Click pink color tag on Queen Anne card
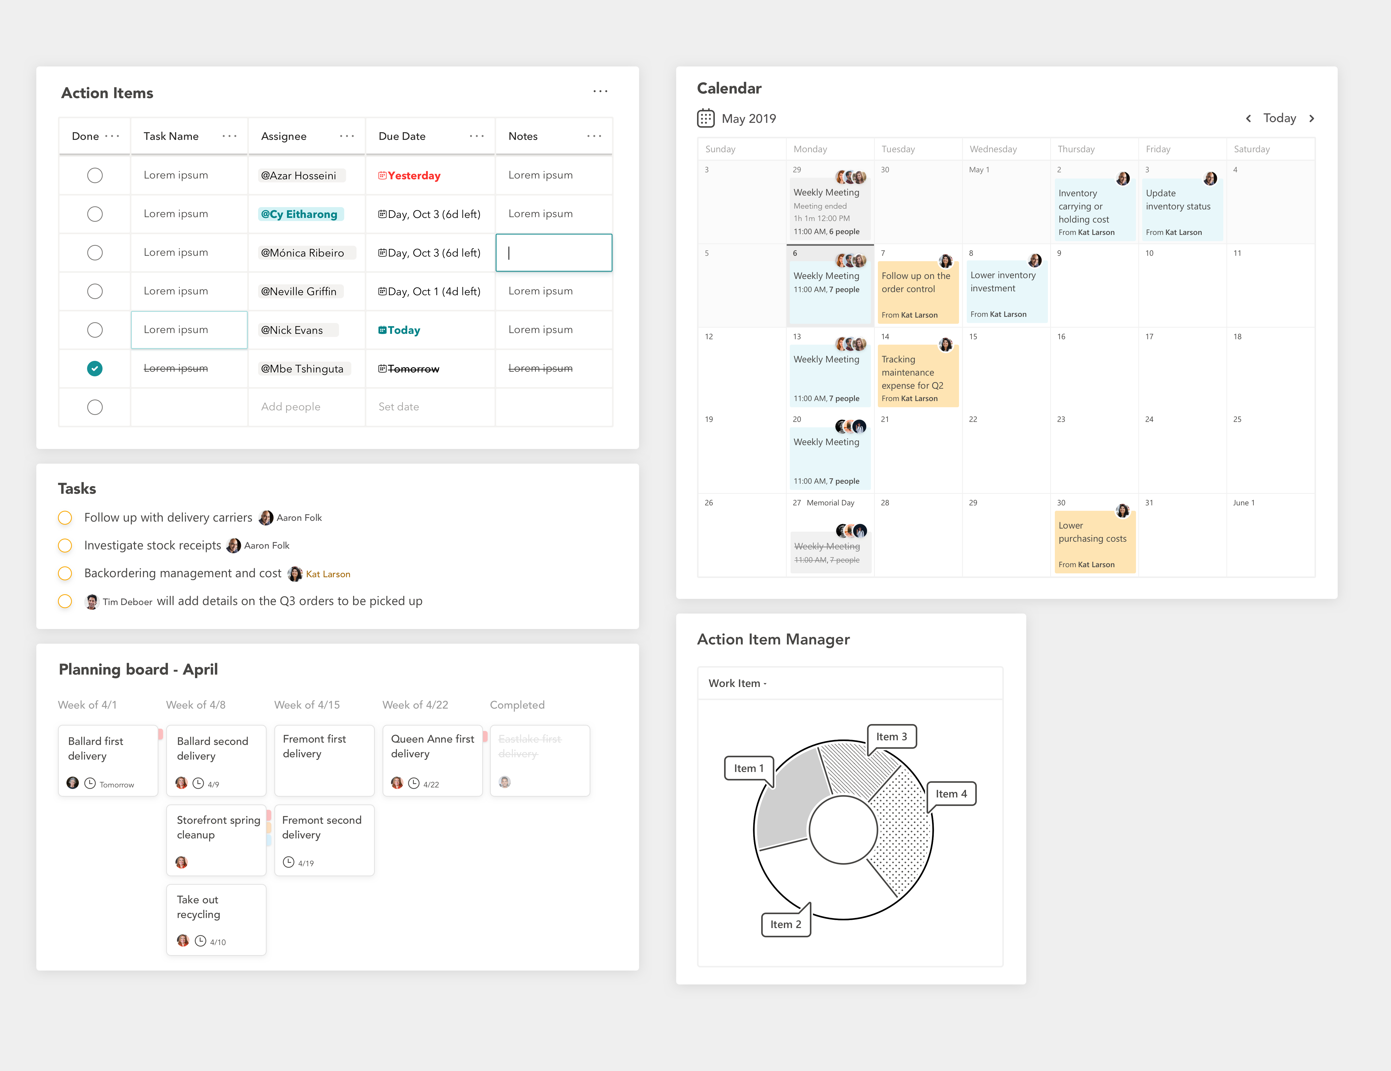Screen dimensions: 1391x1071 [485, 736]
